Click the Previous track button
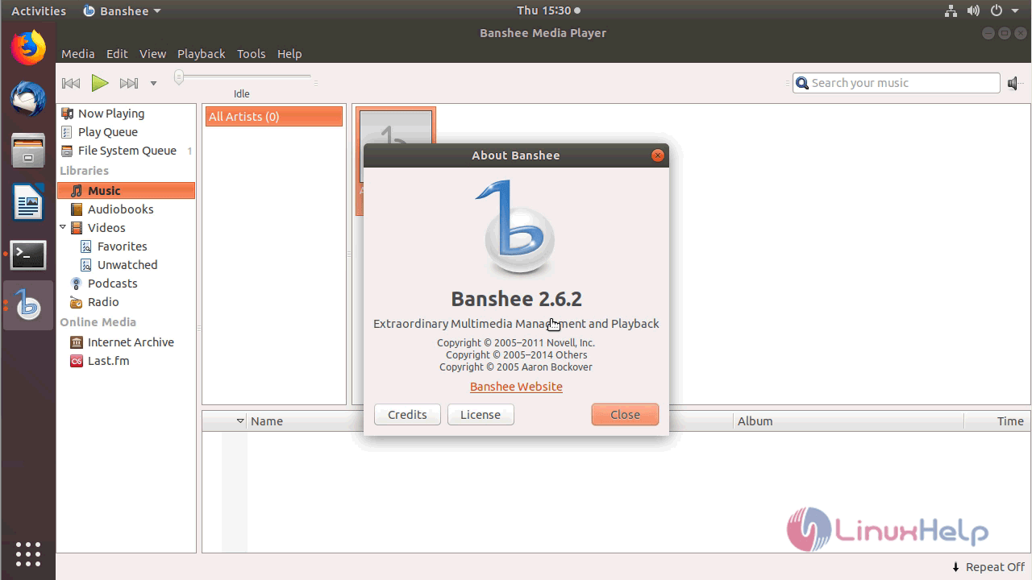Screen dimensions: 1032x580 (x=71, y=83)
